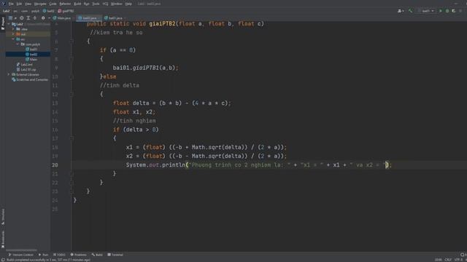467x262 pixels.
Task: Open the View menu
Action: point(28,4)
